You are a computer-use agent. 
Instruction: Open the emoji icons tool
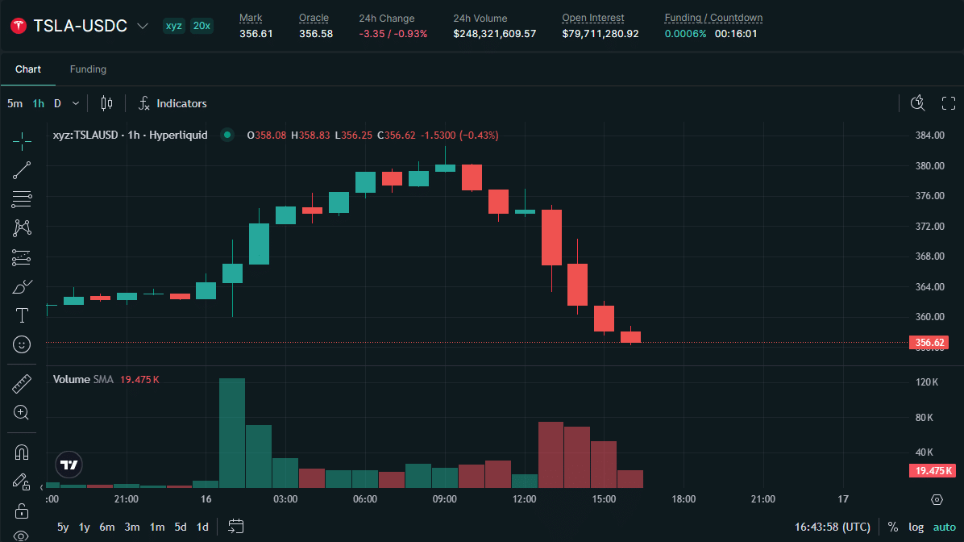point(22,344)
